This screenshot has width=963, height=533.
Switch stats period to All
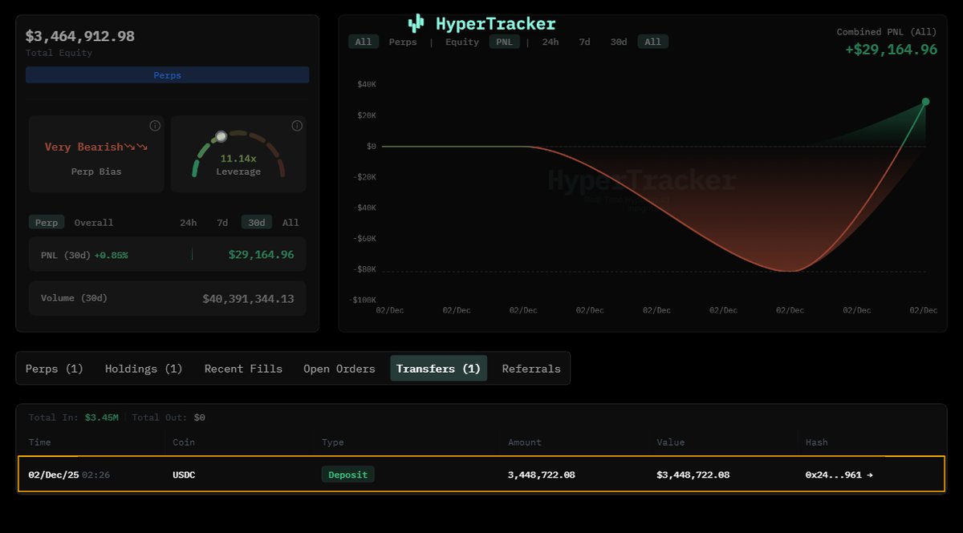click(x=290, y=222)
